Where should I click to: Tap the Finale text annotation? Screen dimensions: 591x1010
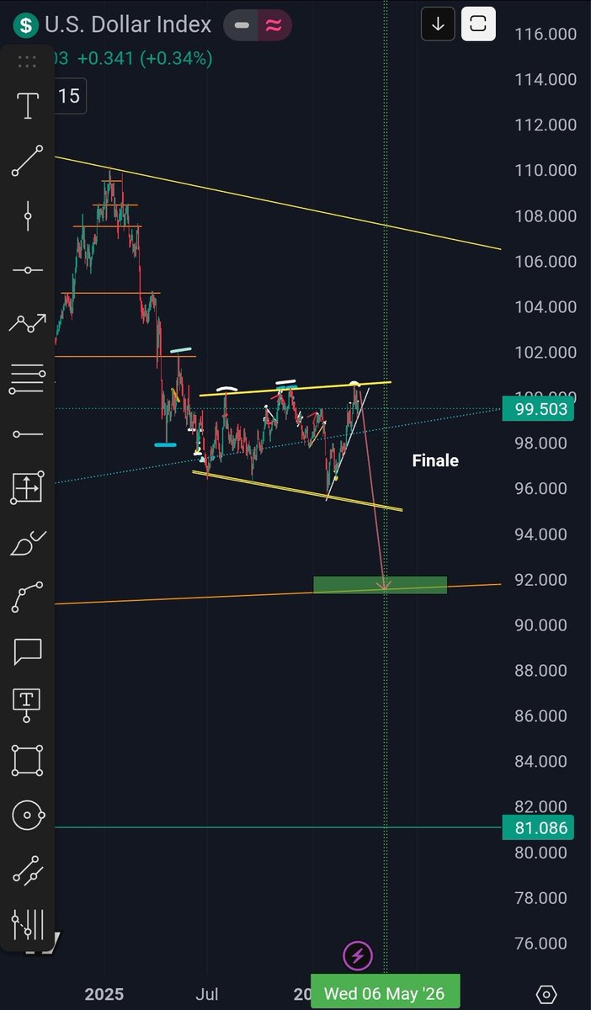[435, 460]
